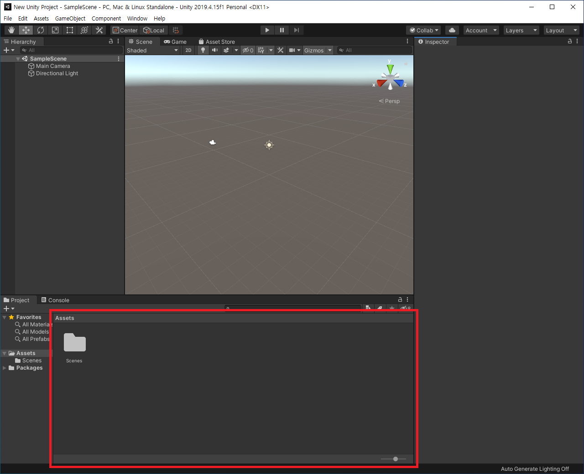Click the green Y axis cone on gizmo
Image resolution: width=584 pixels, height=474 pixels.
coord(390,69)
